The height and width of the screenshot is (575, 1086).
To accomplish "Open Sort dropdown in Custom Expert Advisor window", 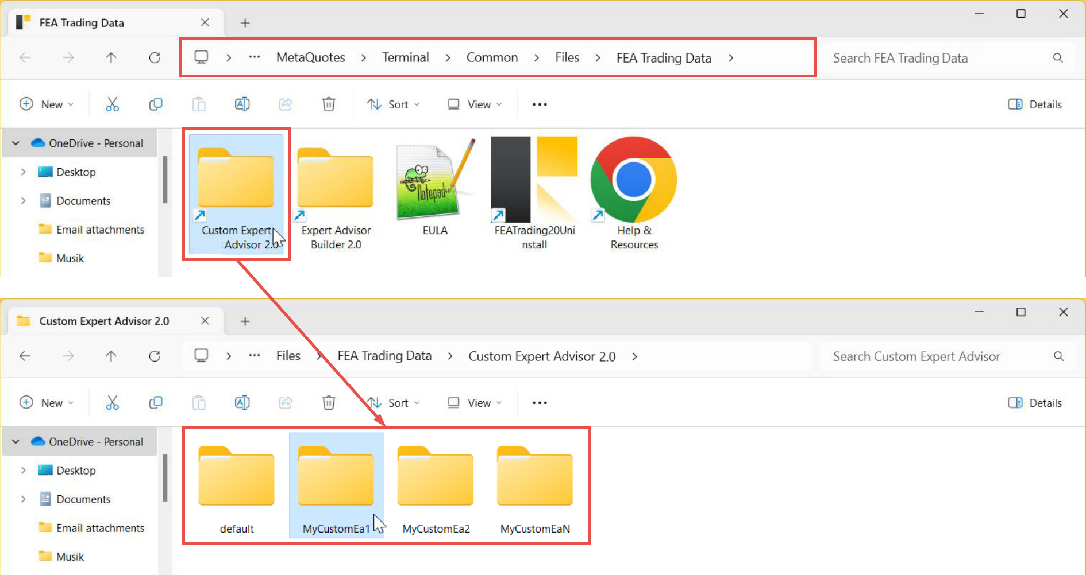I will [x=394, y=403].
